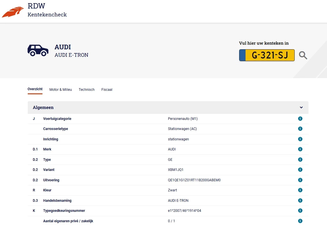327x228 pixels.
Task: Click the value 'Personenauto (M1)'
Action: coord(183,118)
